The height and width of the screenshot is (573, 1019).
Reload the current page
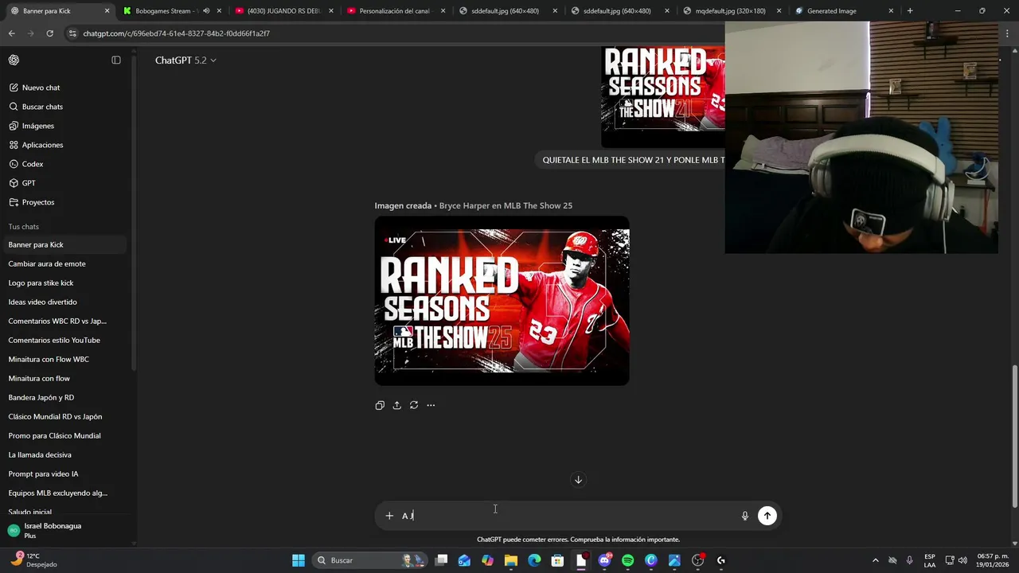pos(49,33)
